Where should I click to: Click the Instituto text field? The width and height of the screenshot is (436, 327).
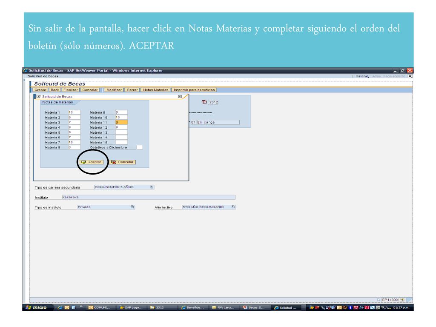pos(149,197)
